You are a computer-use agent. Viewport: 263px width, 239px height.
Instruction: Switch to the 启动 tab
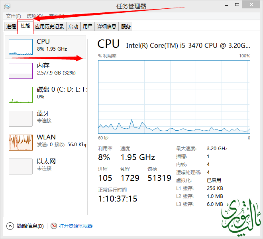click(x=73, y=27)
